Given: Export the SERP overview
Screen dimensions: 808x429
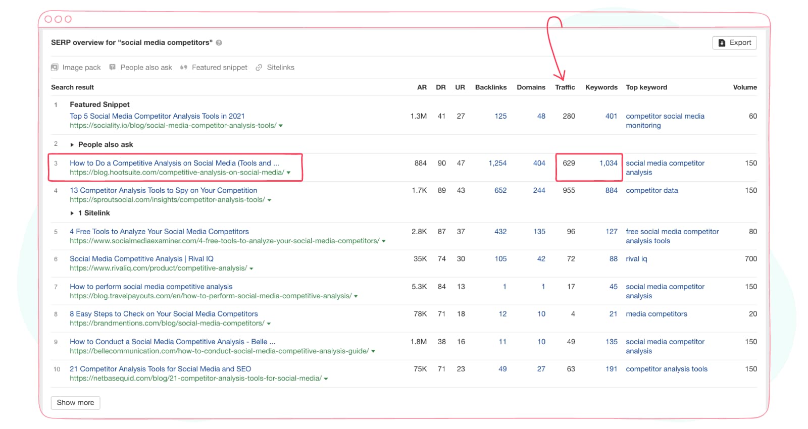Looking at the screenshot, I should 734,43.
